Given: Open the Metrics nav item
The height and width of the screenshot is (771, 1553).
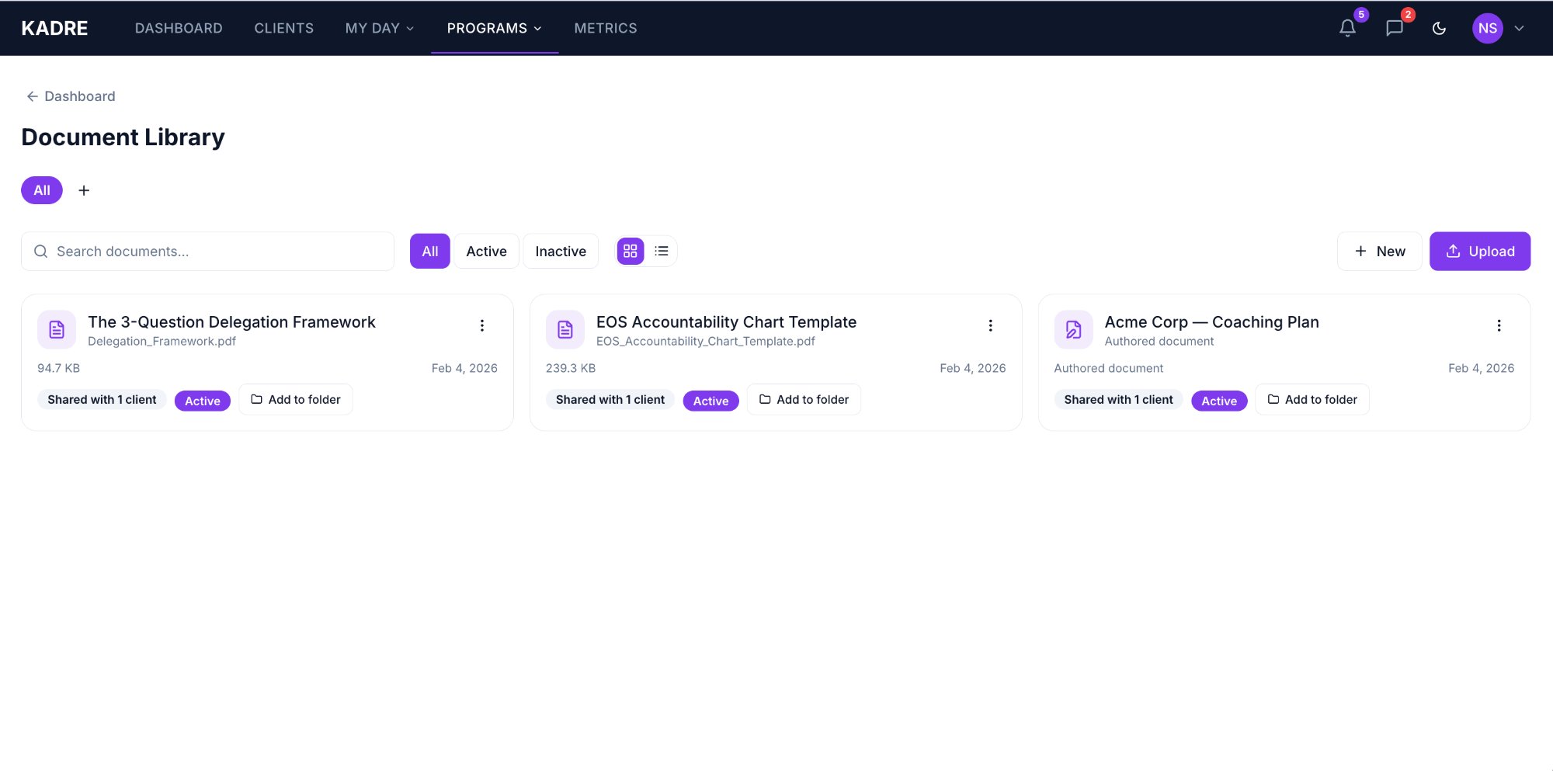Looking at the screenshot, I should (x=605, y=29).
